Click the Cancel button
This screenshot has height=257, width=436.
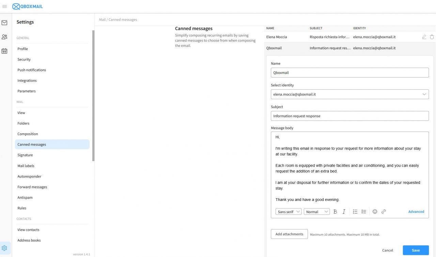388,250
